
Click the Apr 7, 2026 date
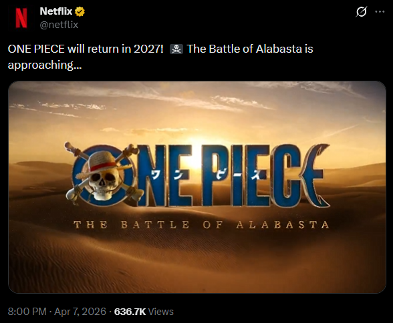(80, 312)
